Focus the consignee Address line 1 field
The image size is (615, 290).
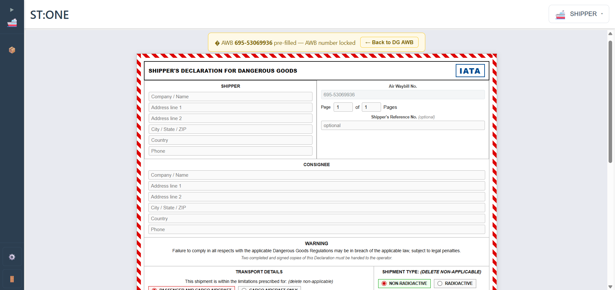317,186
